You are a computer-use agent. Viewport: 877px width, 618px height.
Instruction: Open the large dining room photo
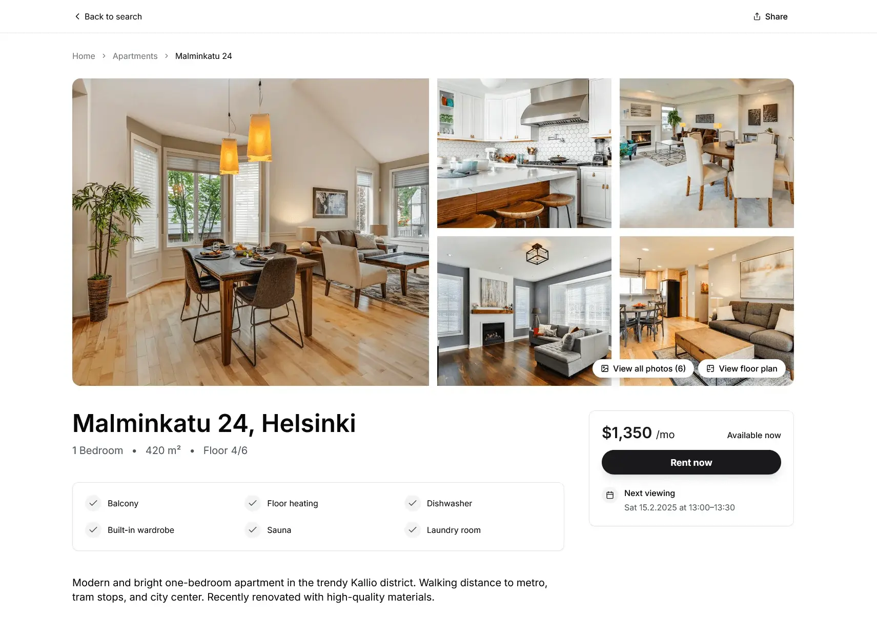pos(251,232)
